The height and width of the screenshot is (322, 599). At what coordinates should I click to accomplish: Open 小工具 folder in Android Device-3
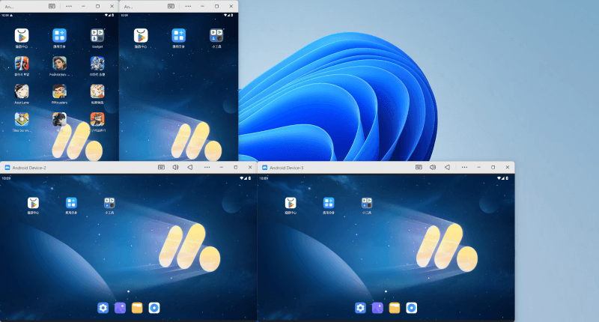(367, 203)
